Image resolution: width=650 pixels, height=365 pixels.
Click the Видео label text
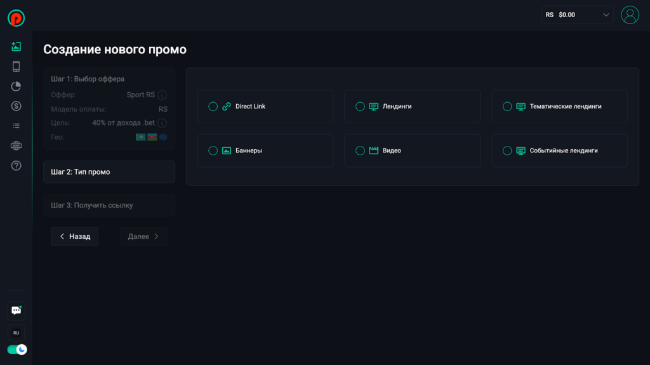click(392, 150)
